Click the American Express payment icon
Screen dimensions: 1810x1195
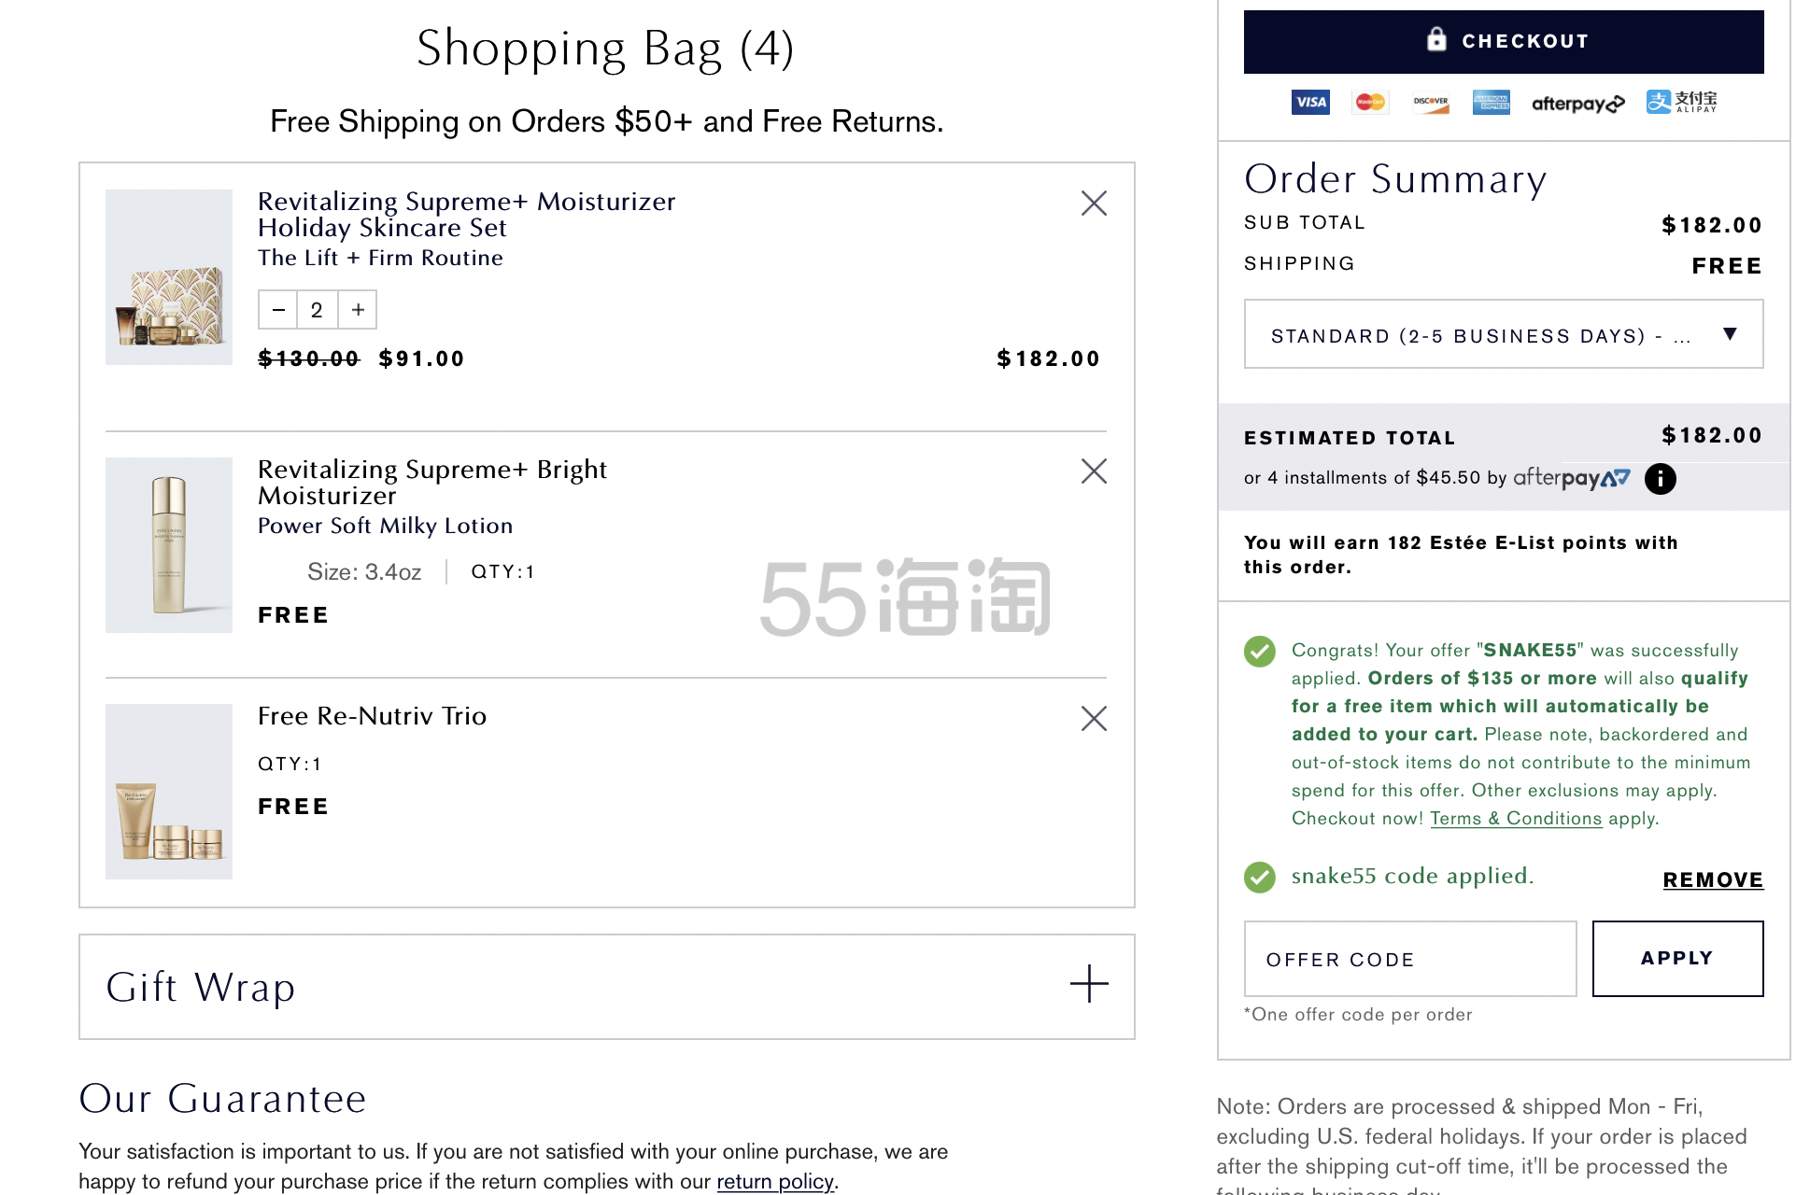pos(1492,103)
